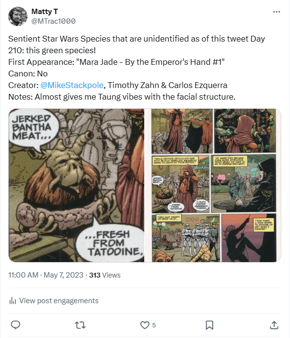This screenshot has width=290, height=338.
Task: Reply to the tweet via speech bubble icon
Action: (15, 324)
